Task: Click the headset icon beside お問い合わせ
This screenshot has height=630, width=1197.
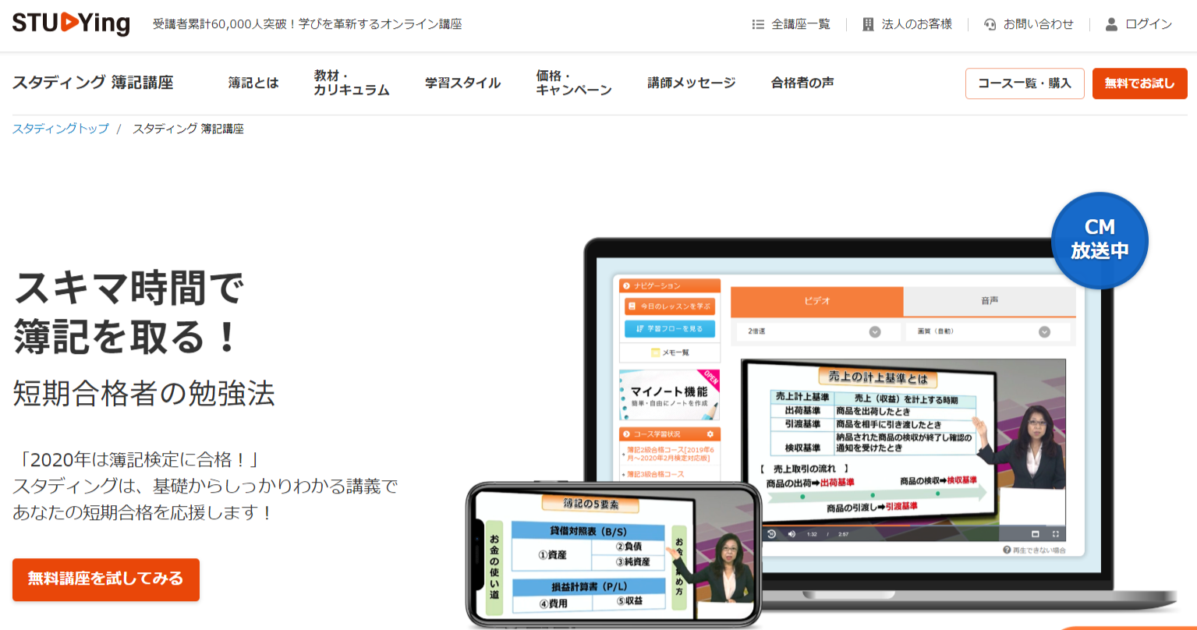Action: click(990, 24)
